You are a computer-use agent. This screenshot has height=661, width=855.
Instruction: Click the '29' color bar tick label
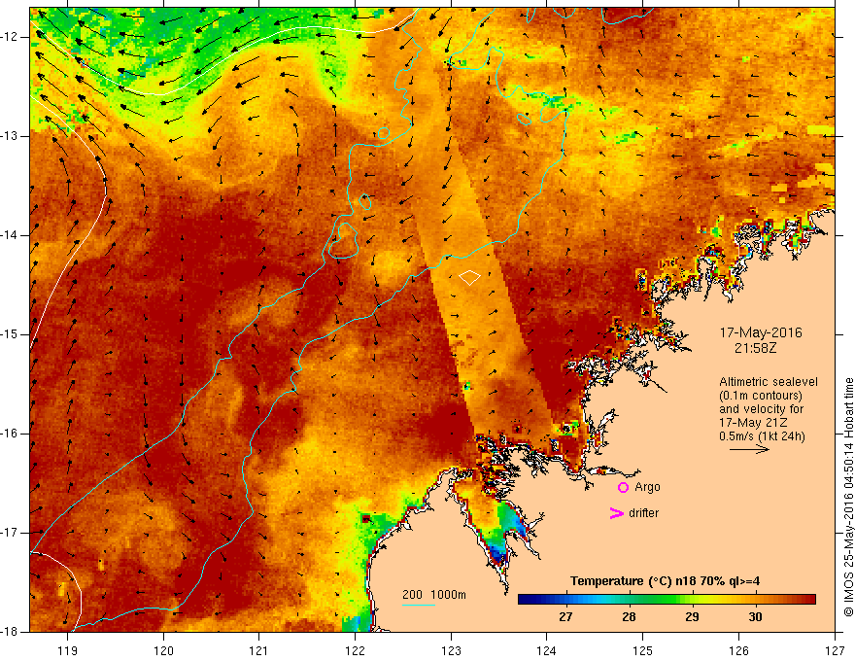pos(692,617)
